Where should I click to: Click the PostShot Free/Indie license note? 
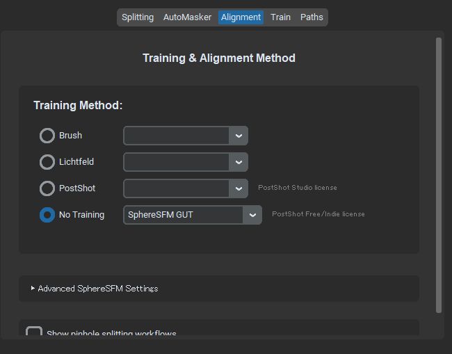click(318, 214)
